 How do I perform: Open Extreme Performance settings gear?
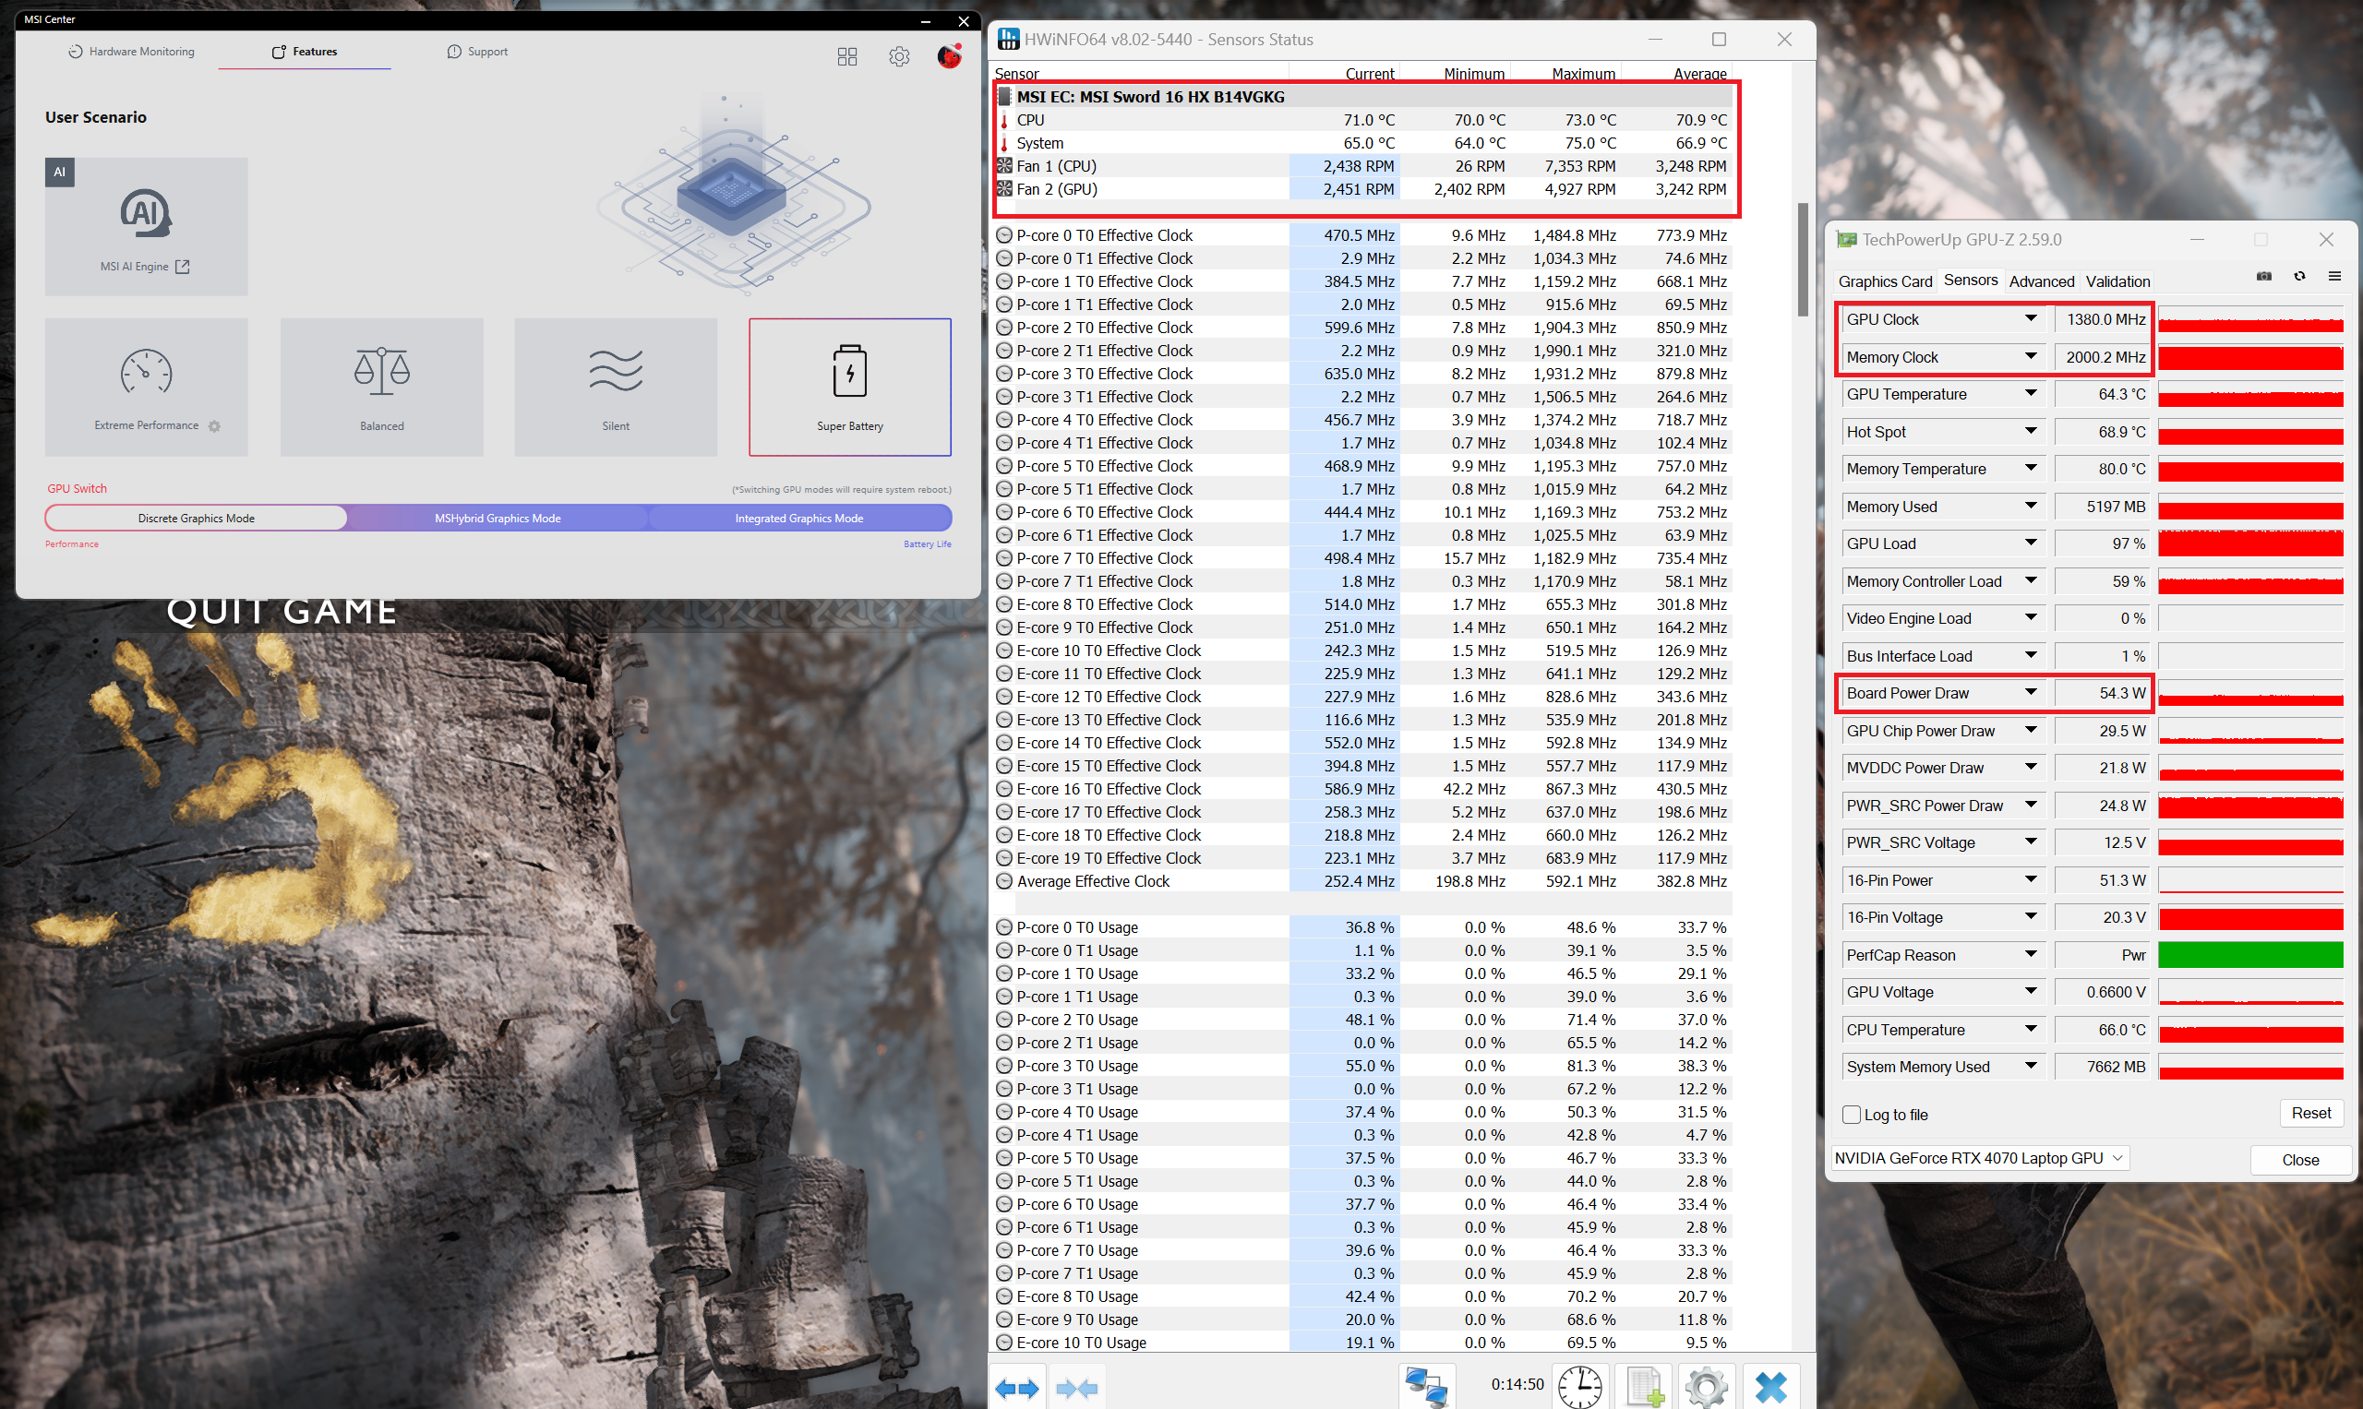point(215,426)
